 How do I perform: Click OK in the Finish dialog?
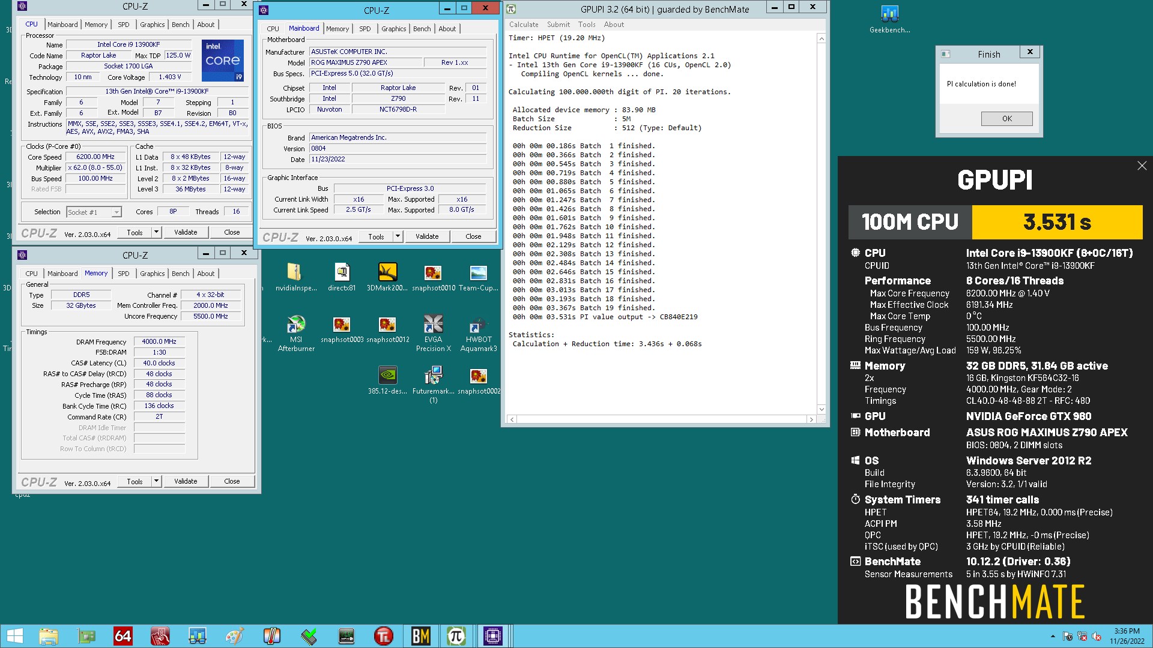pyautogui.click(x=1006, y=119)
